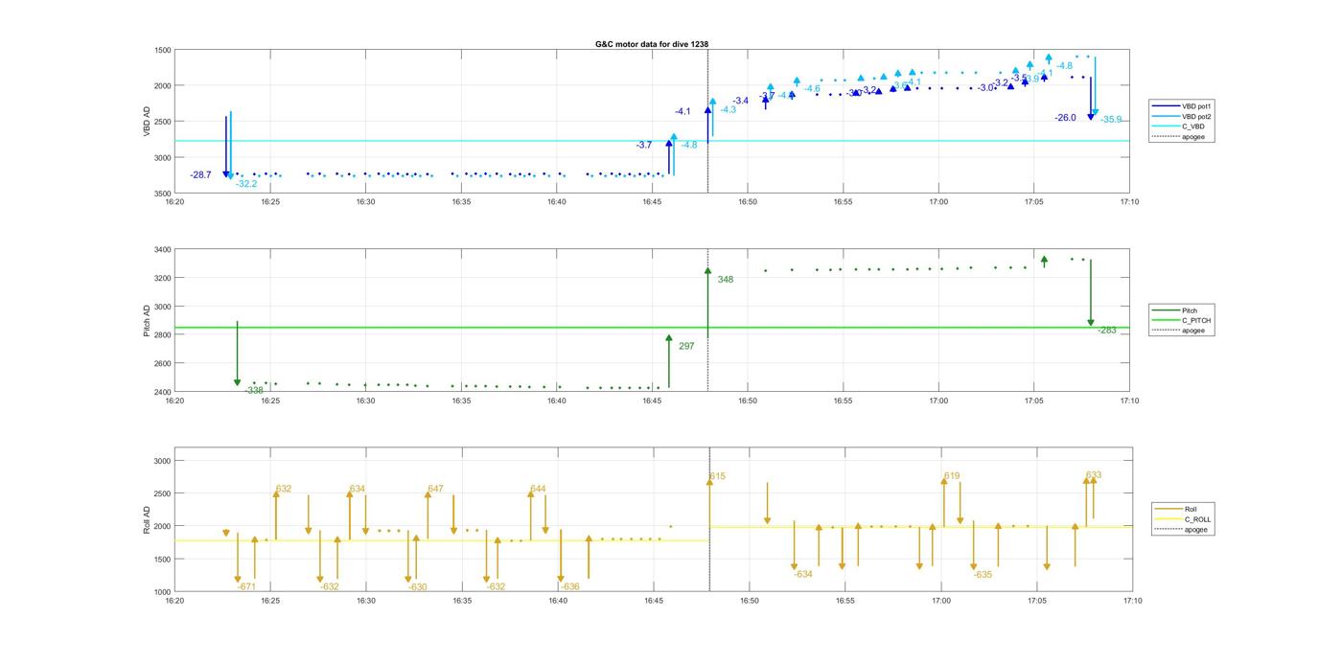Screen dimensions: 1342x664
Task: Click the cyan C_VBD line sample in legend
Action: (x=1166, y=126)
